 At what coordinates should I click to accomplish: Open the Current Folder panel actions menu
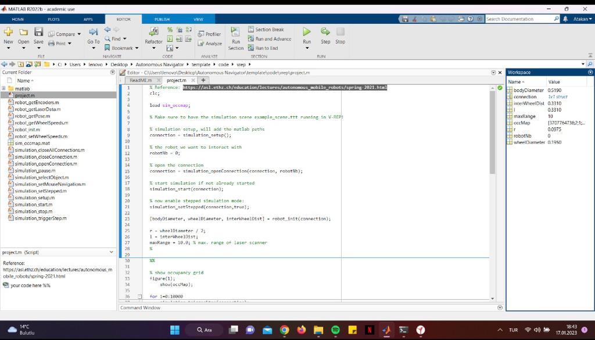point(112,72)
